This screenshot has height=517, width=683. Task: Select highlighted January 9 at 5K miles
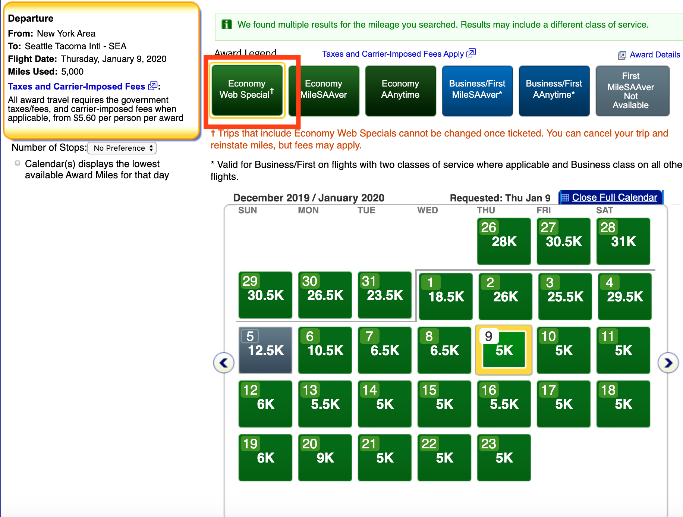[x=504, y=350]
